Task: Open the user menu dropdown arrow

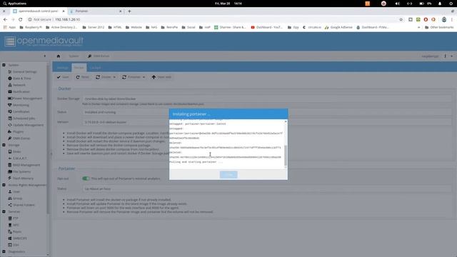Action: (x=452, y=56)
